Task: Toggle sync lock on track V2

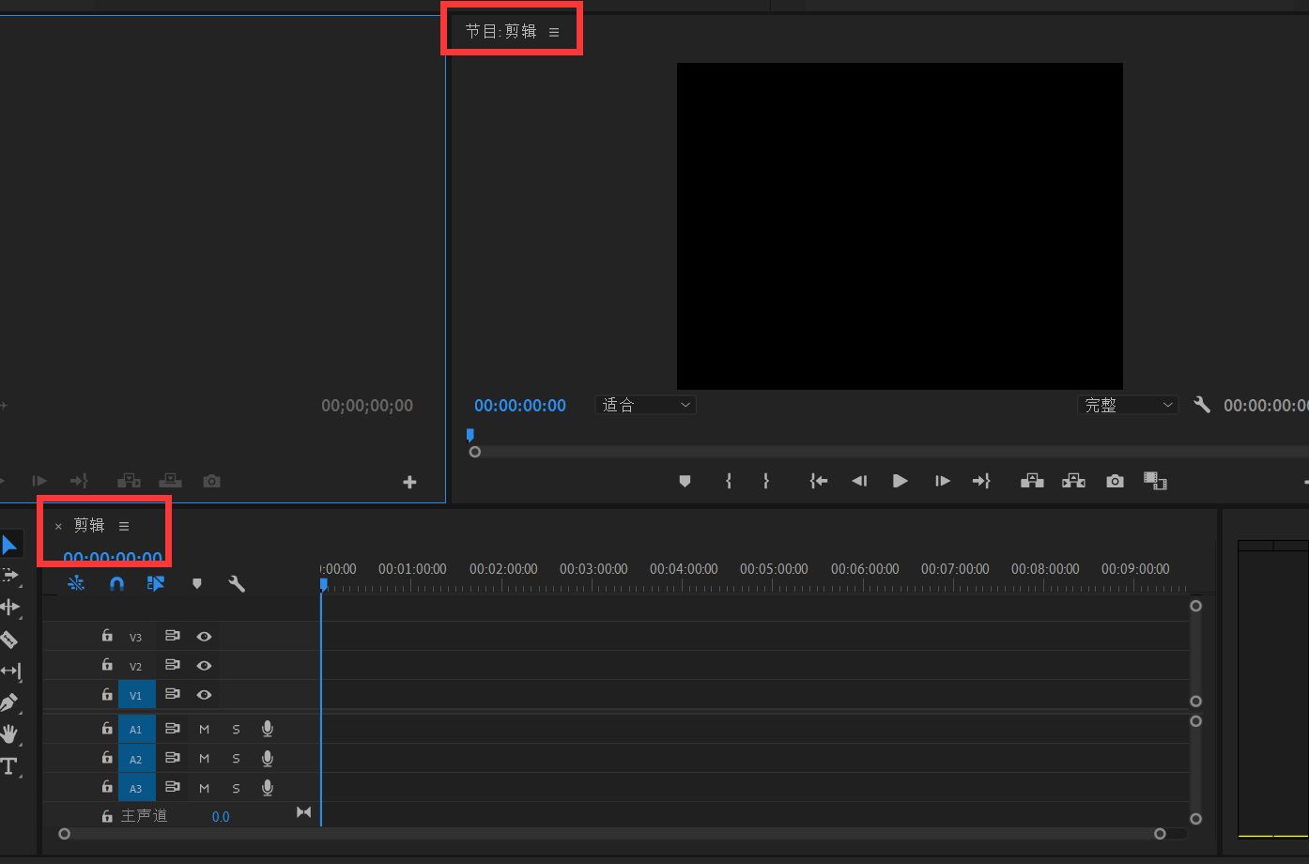Action: (x=172, y=665)
